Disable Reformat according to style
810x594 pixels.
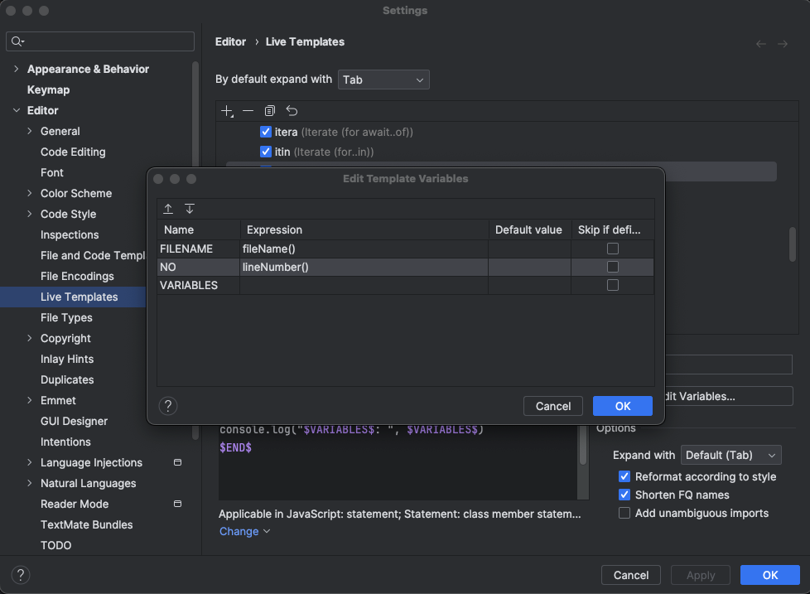coord(625,476)
